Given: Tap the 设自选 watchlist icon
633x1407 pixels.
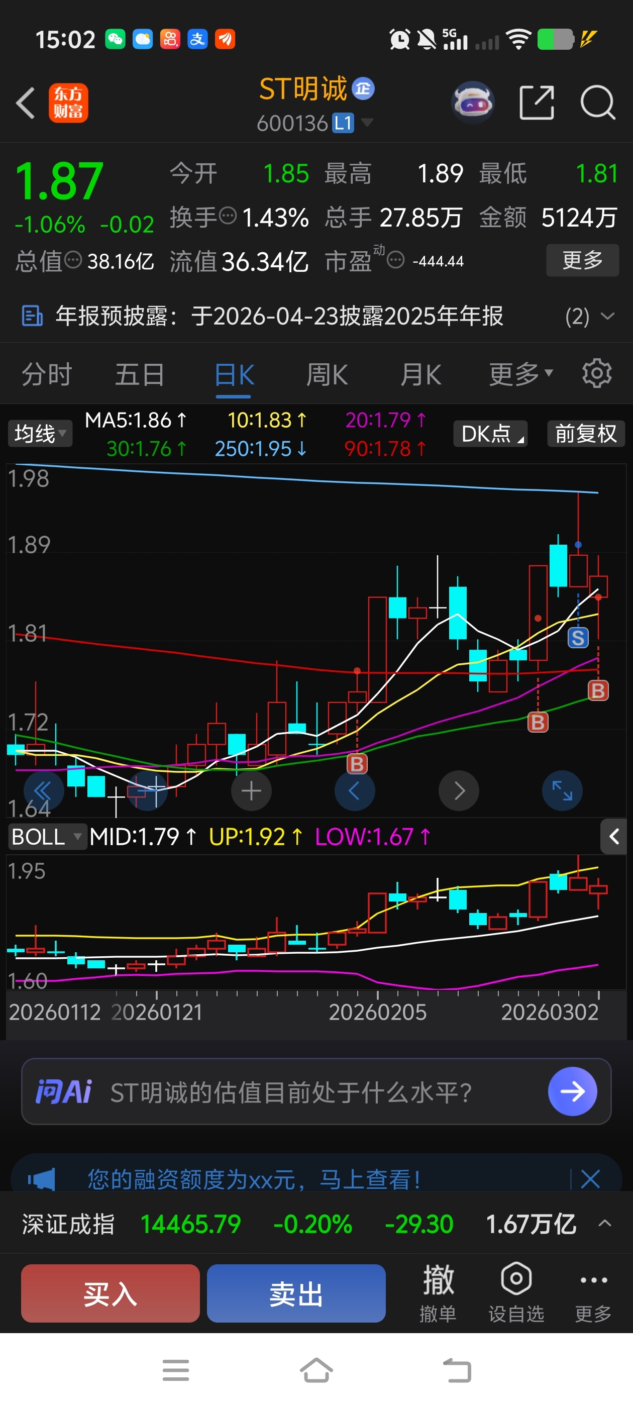Looking at the screenshot, I should point(516,1293).
